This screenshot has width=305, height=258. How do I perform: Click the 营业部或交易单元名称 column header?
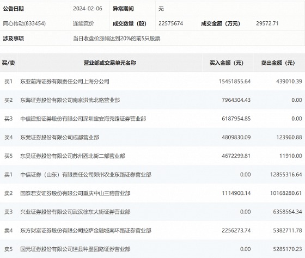click(109, 63)
